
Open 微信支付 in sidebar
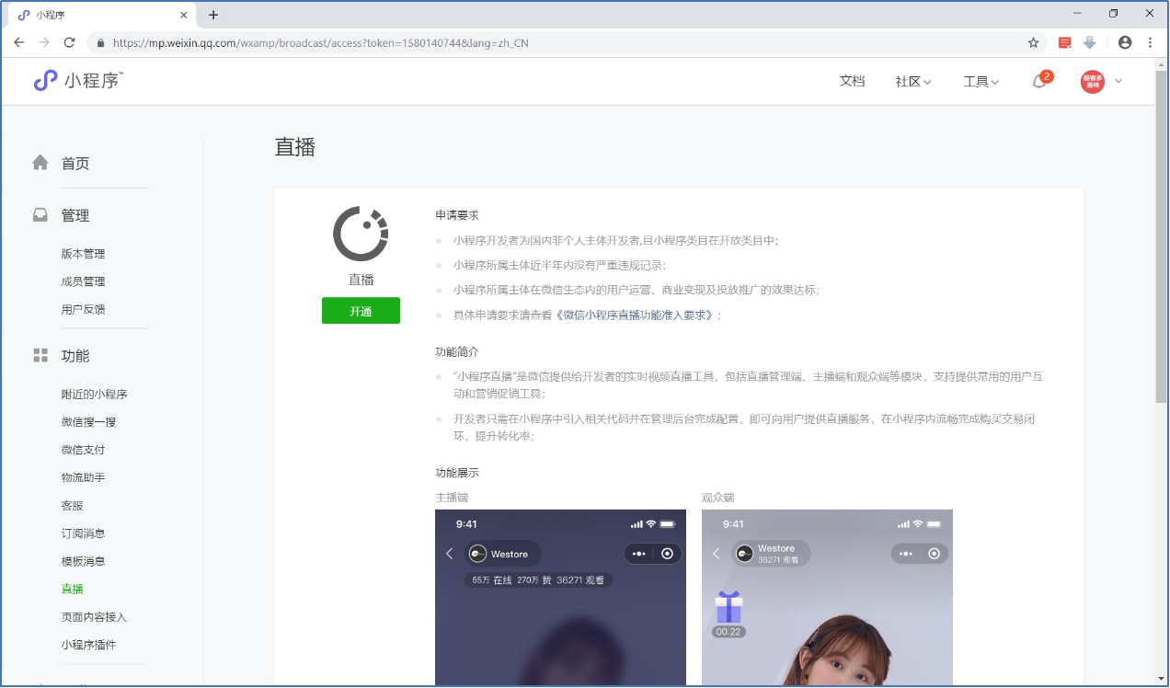click(84, 450)
